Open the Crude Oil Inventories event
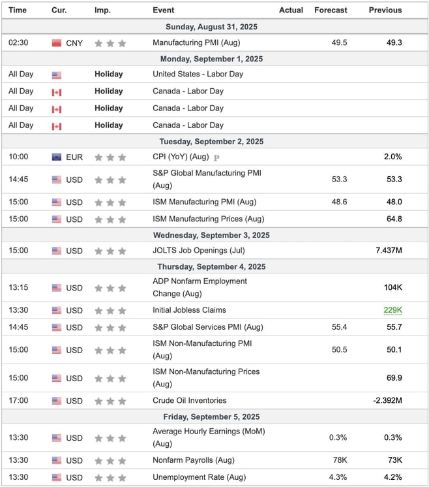The width and height of the screenshot is (429, 487). [x=190, y=400]
